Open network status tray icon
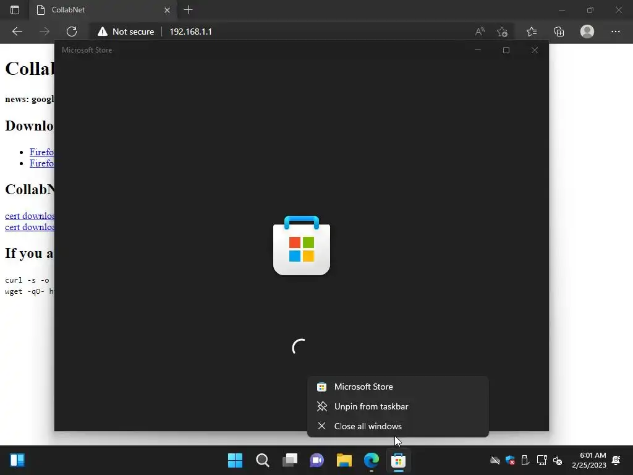633x475 pixels. (542, 460)
